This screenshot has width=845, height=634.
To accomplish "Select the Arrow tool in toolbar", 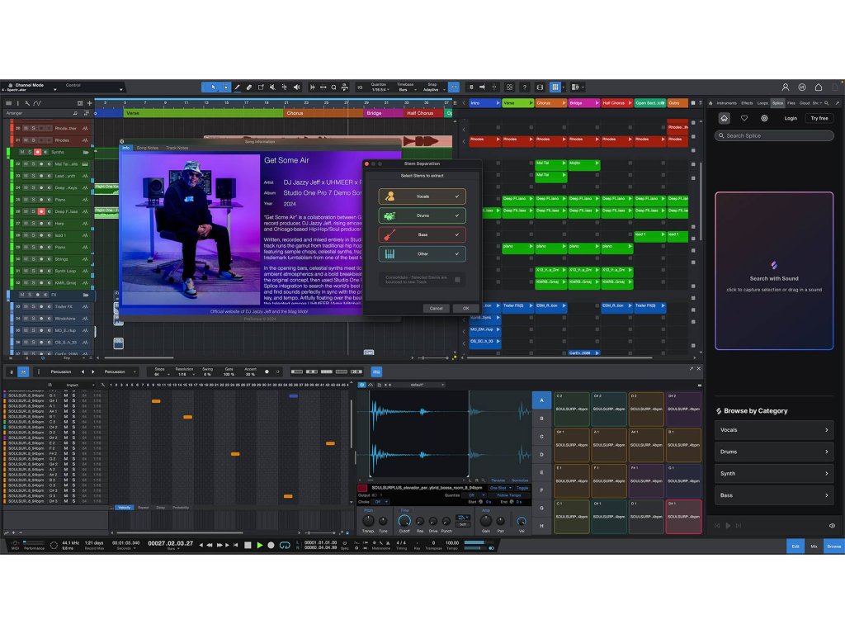I will [213, 87].
